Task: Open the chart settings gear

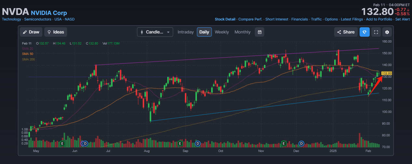Action: (x=387, y=32)
